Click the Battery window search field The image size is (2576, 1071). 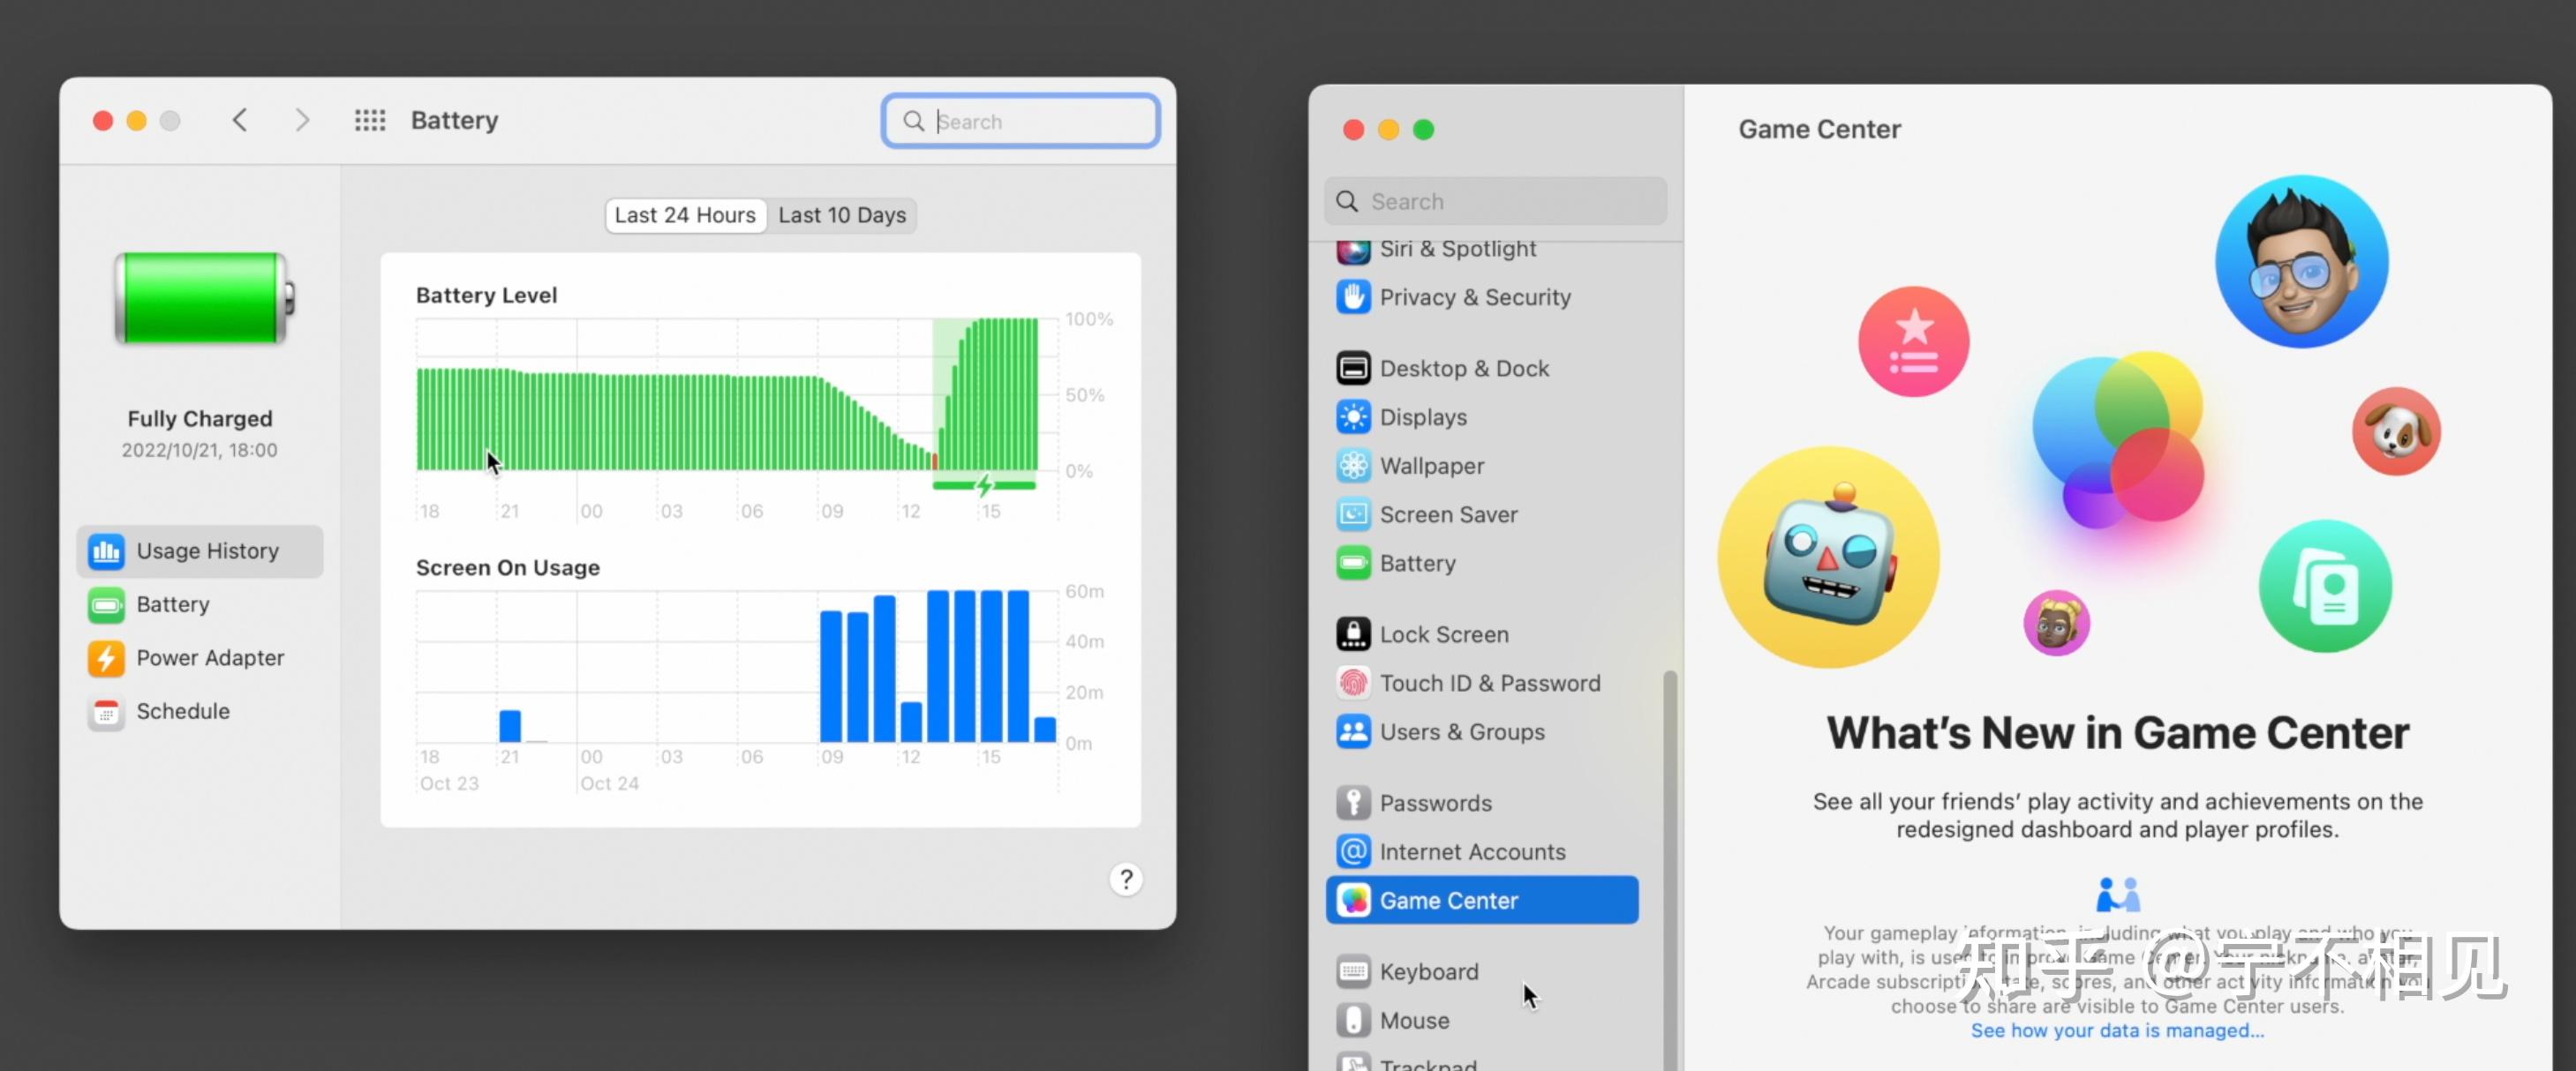coord(1018,120)
